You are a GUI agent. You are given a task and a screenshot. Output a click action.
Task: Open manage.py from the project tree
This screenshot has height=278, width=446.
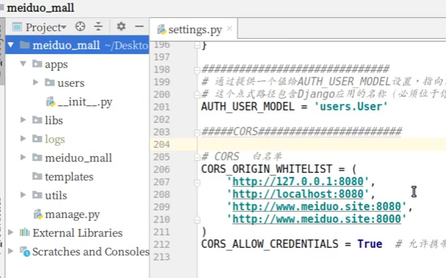pos(72,214)
